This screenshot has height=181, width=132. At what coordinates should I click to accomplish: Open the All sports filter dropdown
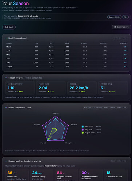[125, 17]
